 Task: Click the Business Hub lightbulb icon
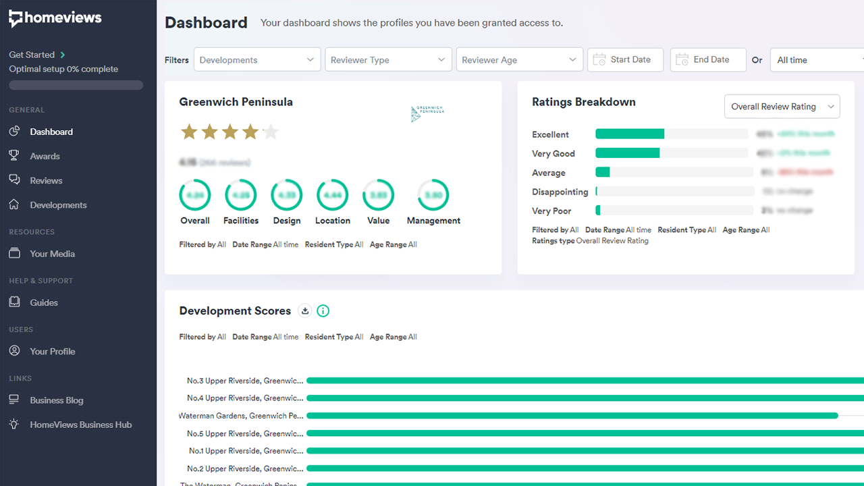[14, 425]
